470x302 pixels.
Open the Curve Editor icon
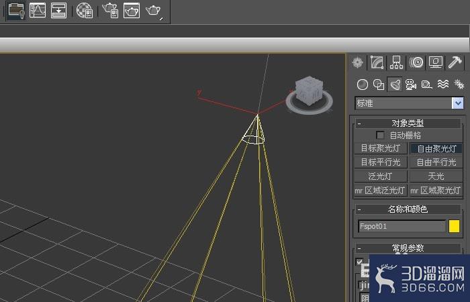pyautogui.click(x=38, y=10)
